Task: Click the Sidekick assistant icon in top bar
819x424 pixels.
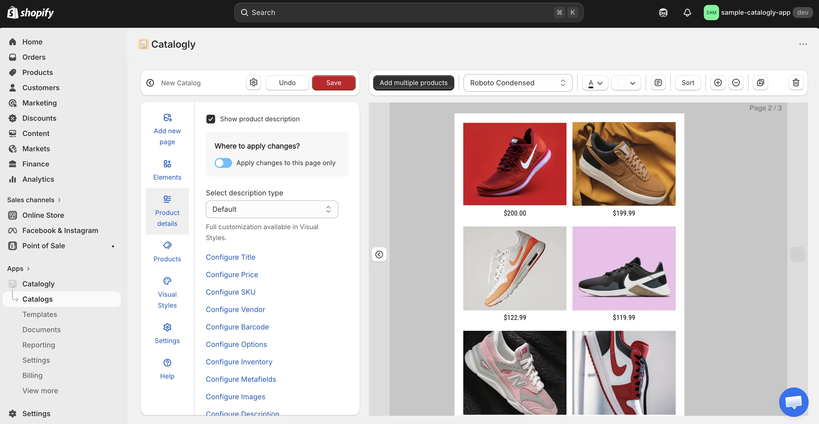Action: point(663,12)
